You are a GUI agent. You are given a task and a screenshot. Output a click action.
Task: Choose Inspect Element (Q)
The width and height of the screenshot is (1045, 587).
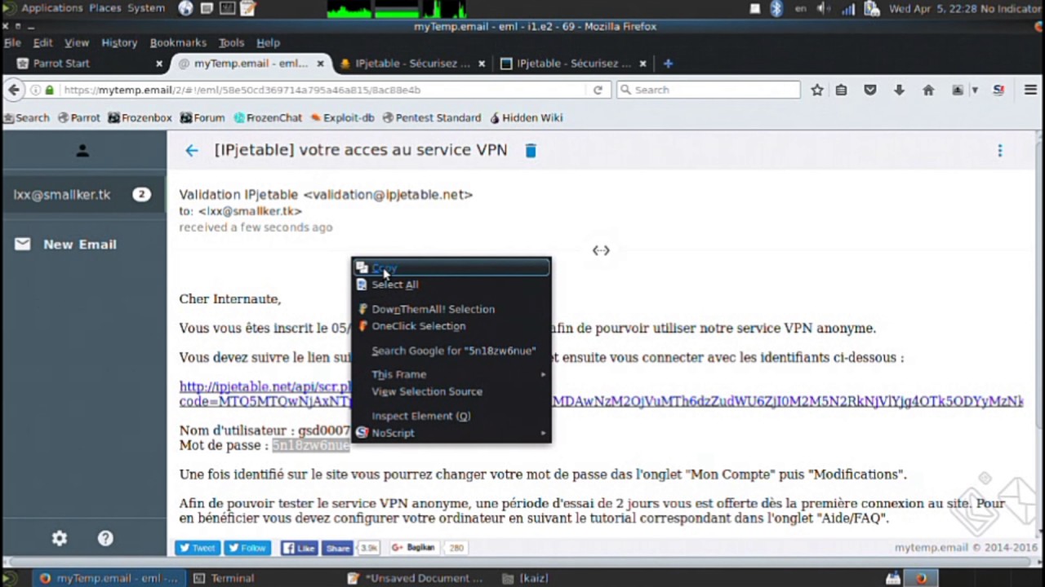pyautogui.click(x=451, y=416)
